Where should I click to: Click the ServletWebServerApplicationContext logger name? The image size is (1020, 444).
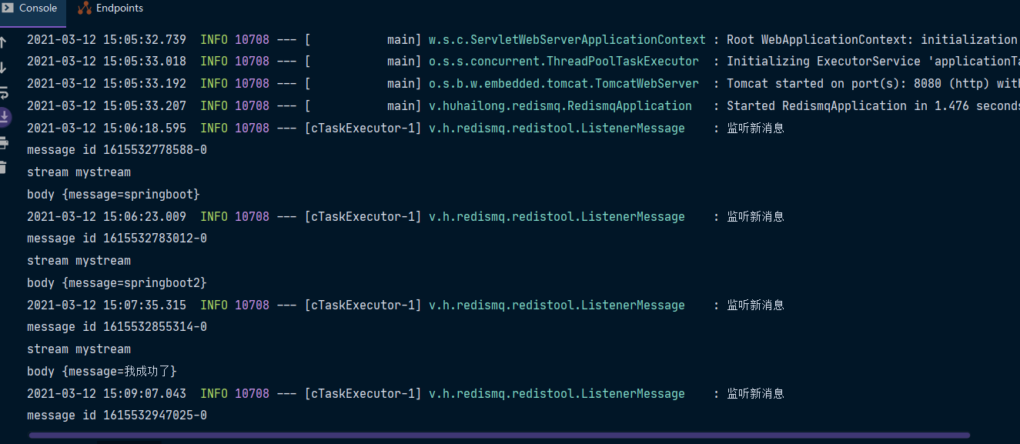[x=567, y=39]
